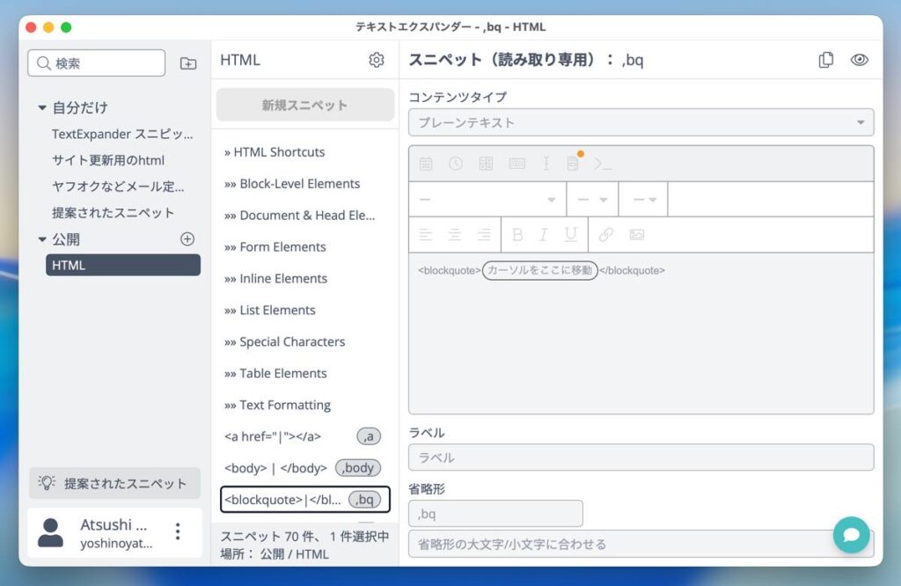Click the 検索 search field

point(97,62)
